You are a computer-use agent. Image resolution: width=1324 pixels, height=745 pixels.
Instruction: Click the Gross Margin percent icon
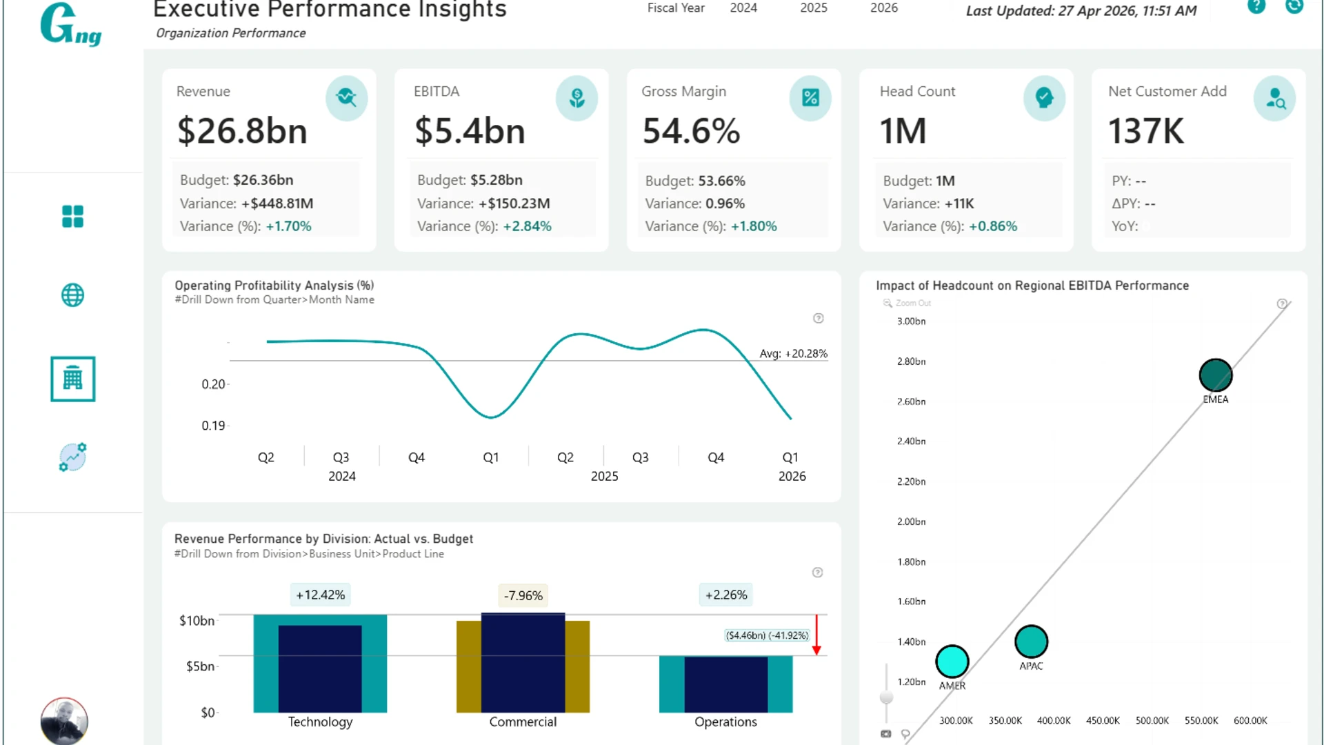click(810, 98)
